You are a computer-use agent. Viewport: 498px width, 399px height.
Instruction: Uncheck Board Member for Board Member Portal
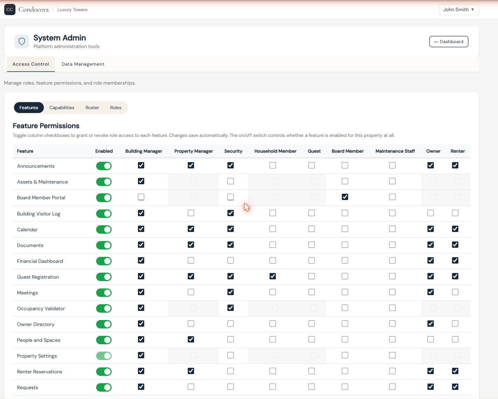click(x=345, y=197)
